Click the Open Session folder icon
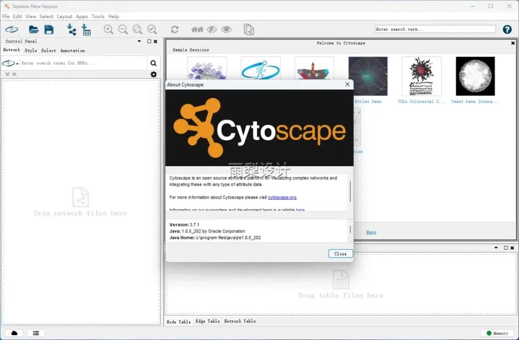Viewport: 519px width, 340px height. pyautogui.click(x=34, y=29)
